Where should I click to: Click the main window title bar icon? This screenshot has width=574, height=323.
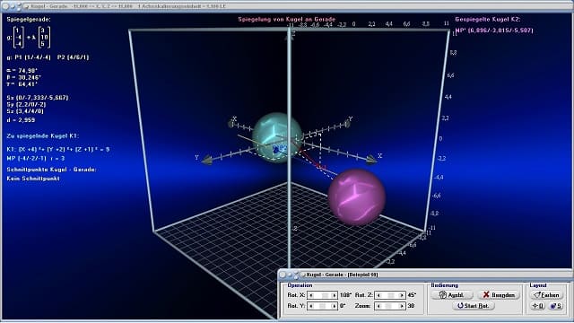tap(26, 6)
